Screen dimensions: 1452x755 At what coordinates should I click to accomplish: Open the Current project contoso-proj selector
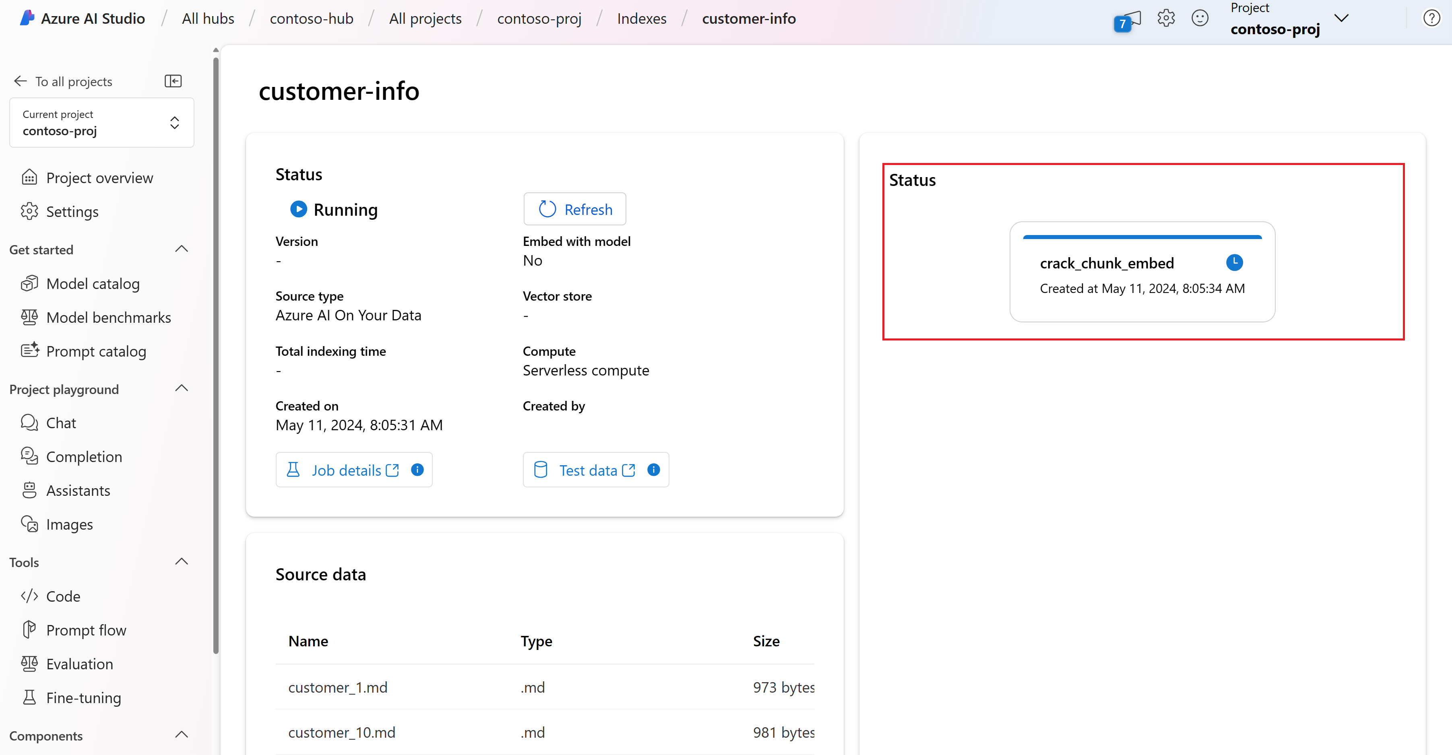click(101, 123)
